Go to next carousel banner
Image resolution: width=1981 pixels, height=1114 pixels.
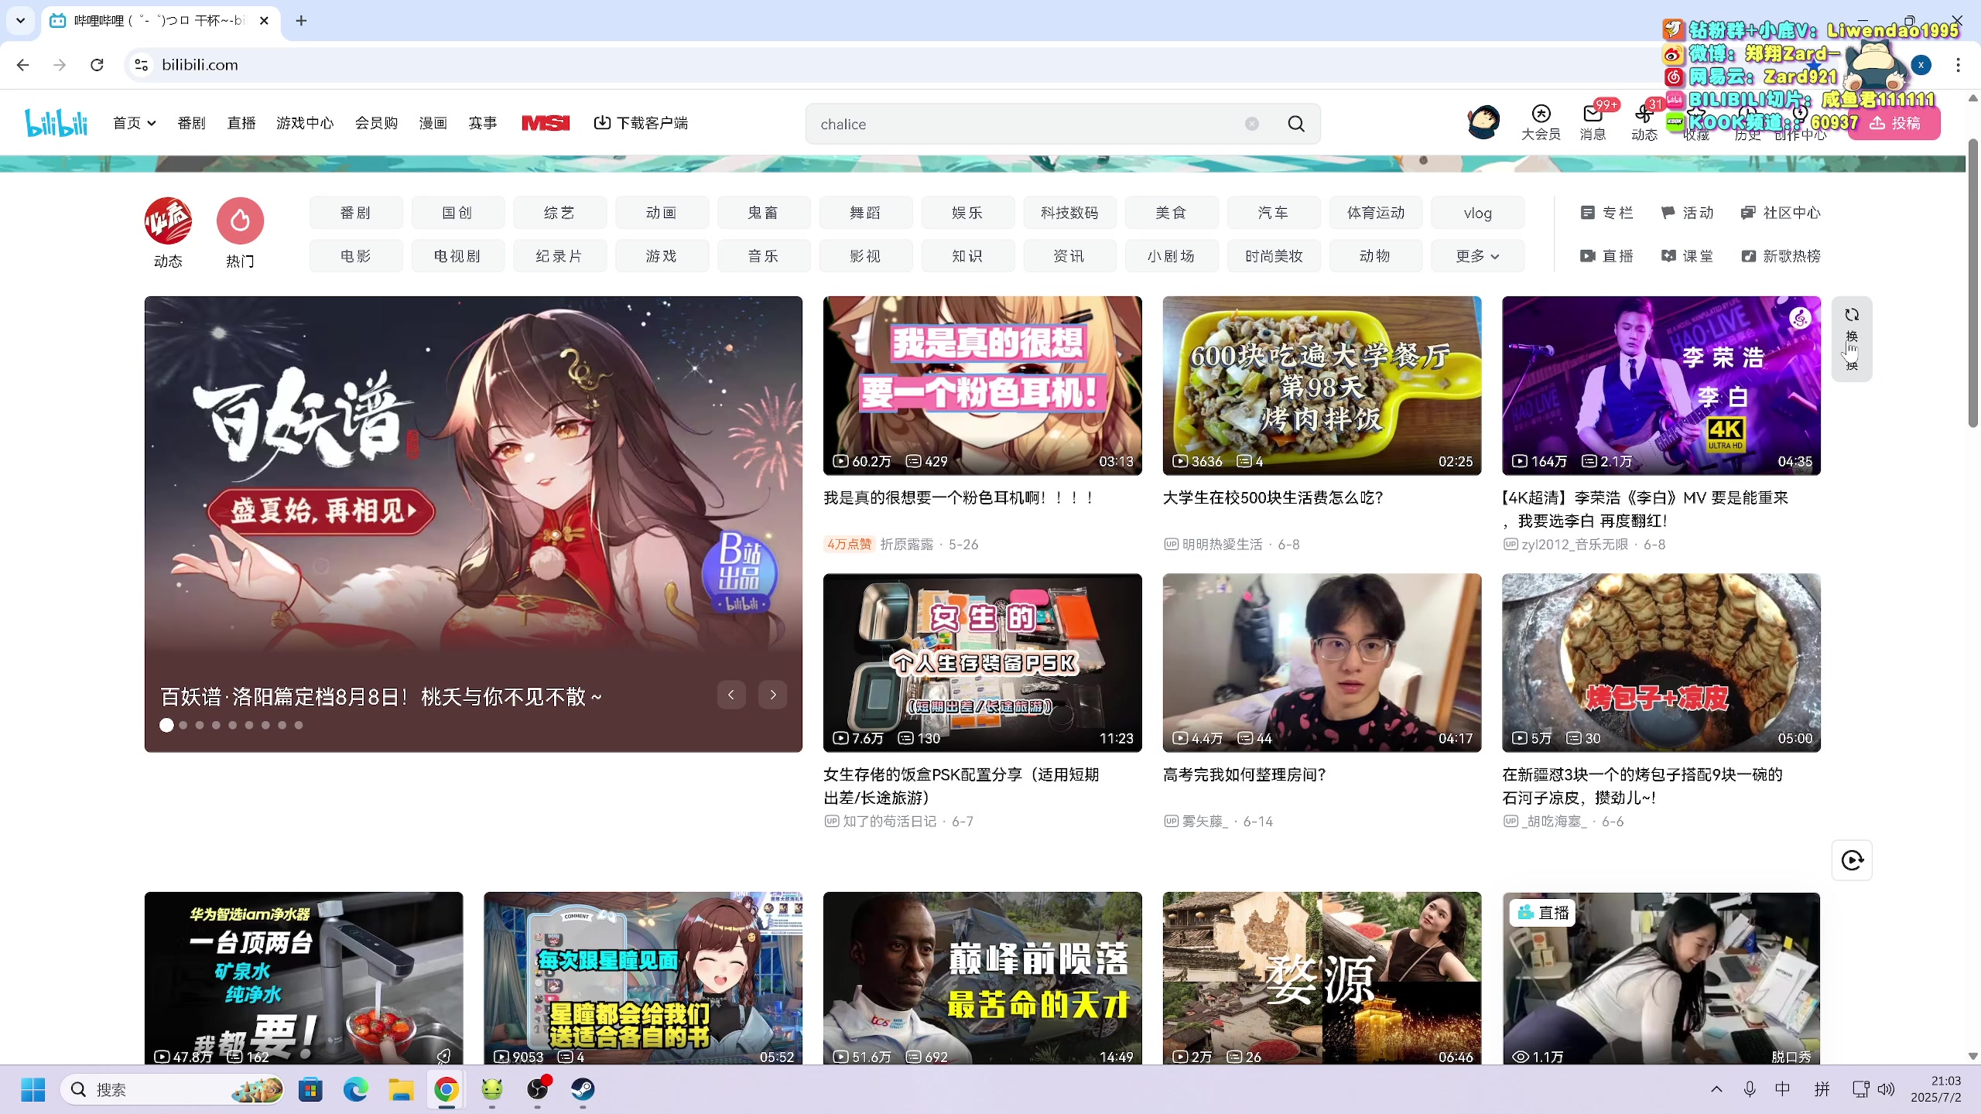tap(772, 695)
